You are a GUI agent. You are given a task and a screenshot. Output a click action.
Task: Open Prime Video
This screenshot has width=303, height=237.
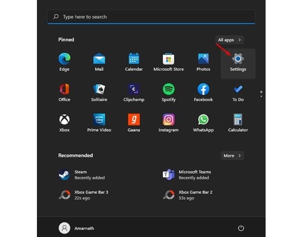(x=99, y=123)
